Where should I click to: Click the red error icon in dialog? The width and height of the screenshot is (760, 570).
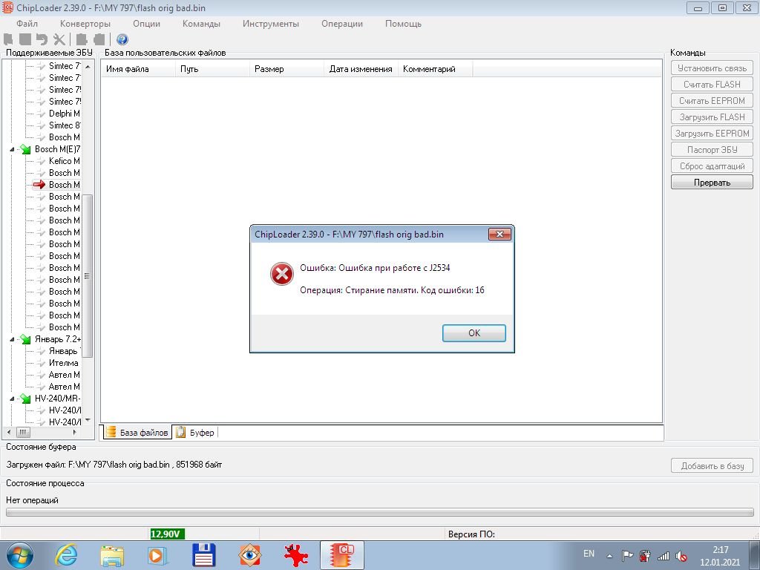[281, 275]
